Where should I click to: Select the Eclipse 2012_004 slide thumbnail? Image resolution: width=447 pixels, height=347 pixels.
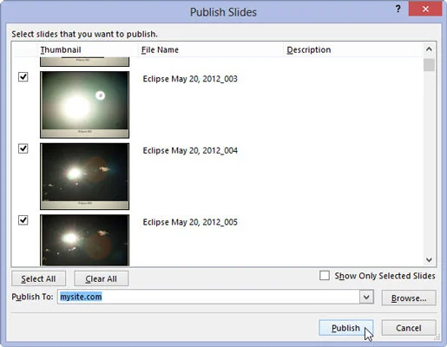(85, 176)
